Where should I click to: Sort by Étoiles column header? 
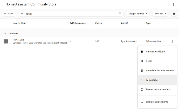click(x=98, y=23)
